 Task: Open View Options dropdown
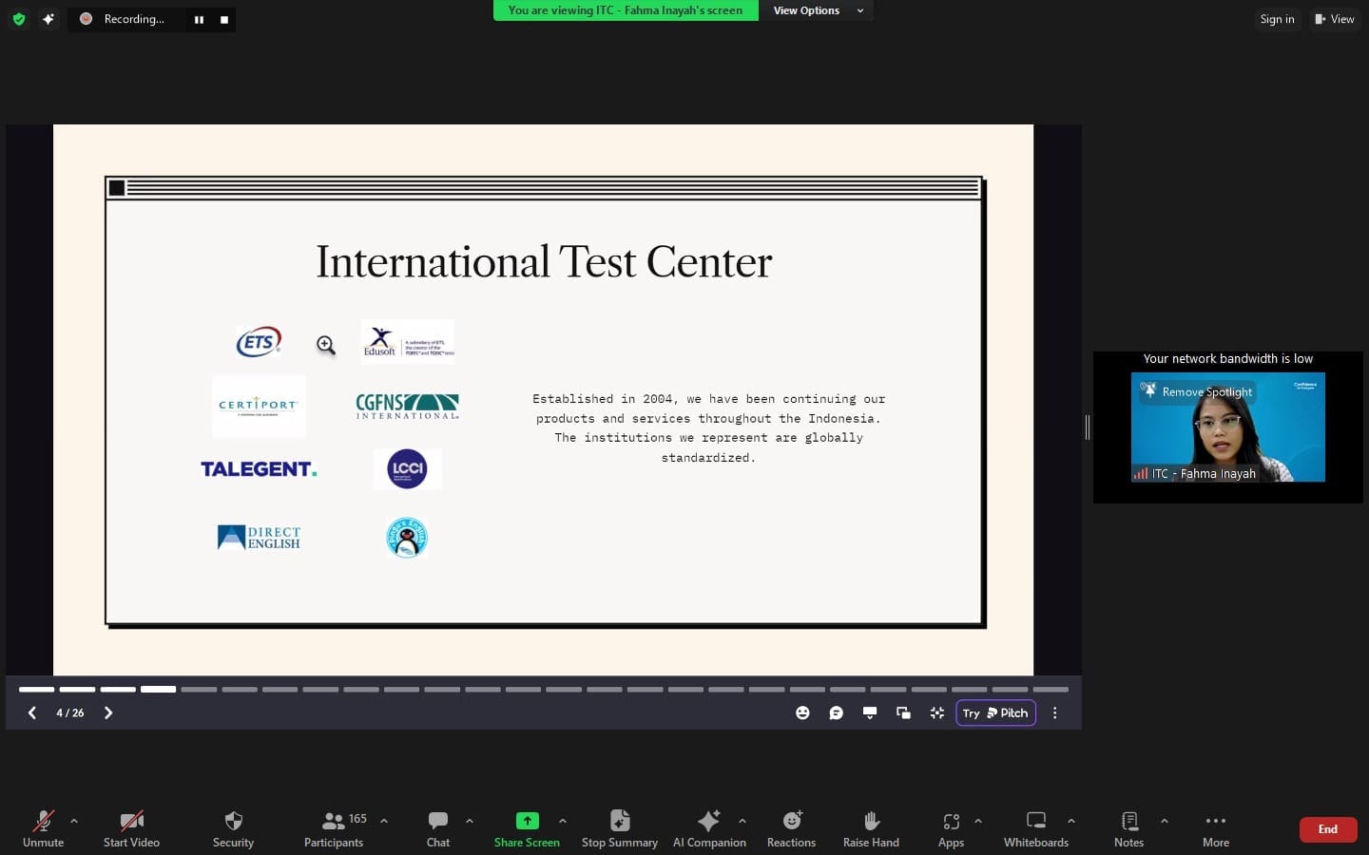(x=817, y=10)
